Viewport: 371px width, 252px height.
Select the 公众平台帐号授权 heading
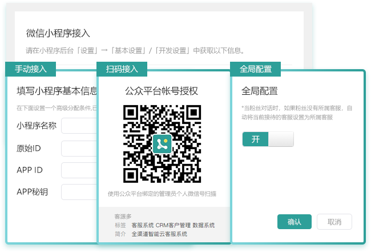tap(162, 91)
